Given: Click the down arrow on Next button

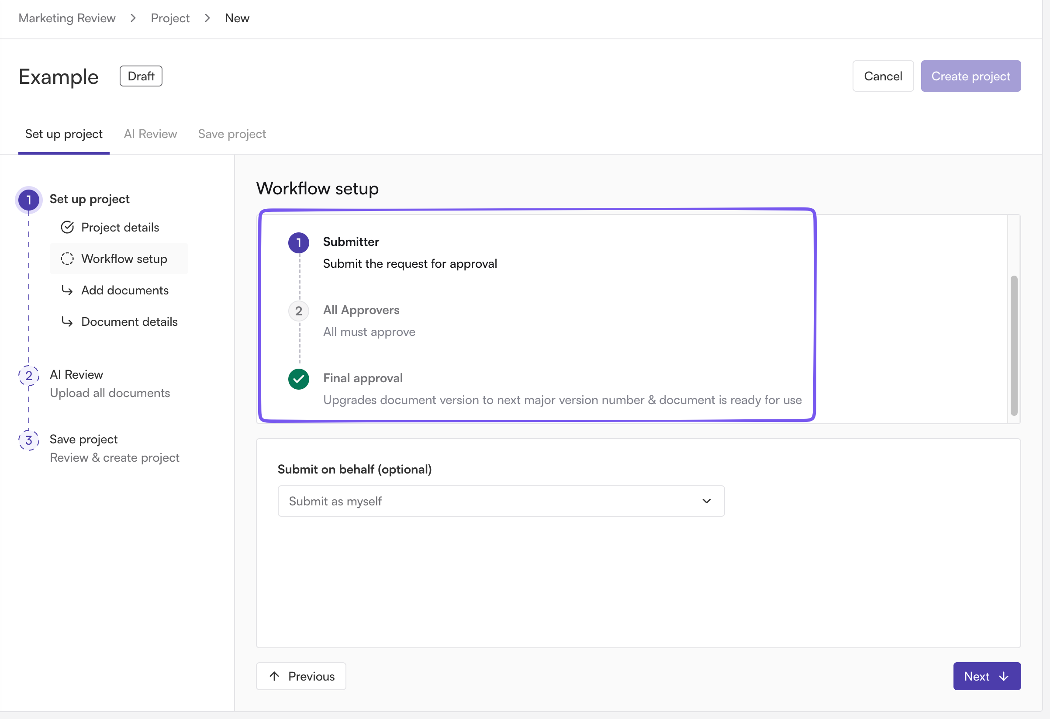Looking at the screenshot, I should pyautogui.click(x=1004, y=676).
